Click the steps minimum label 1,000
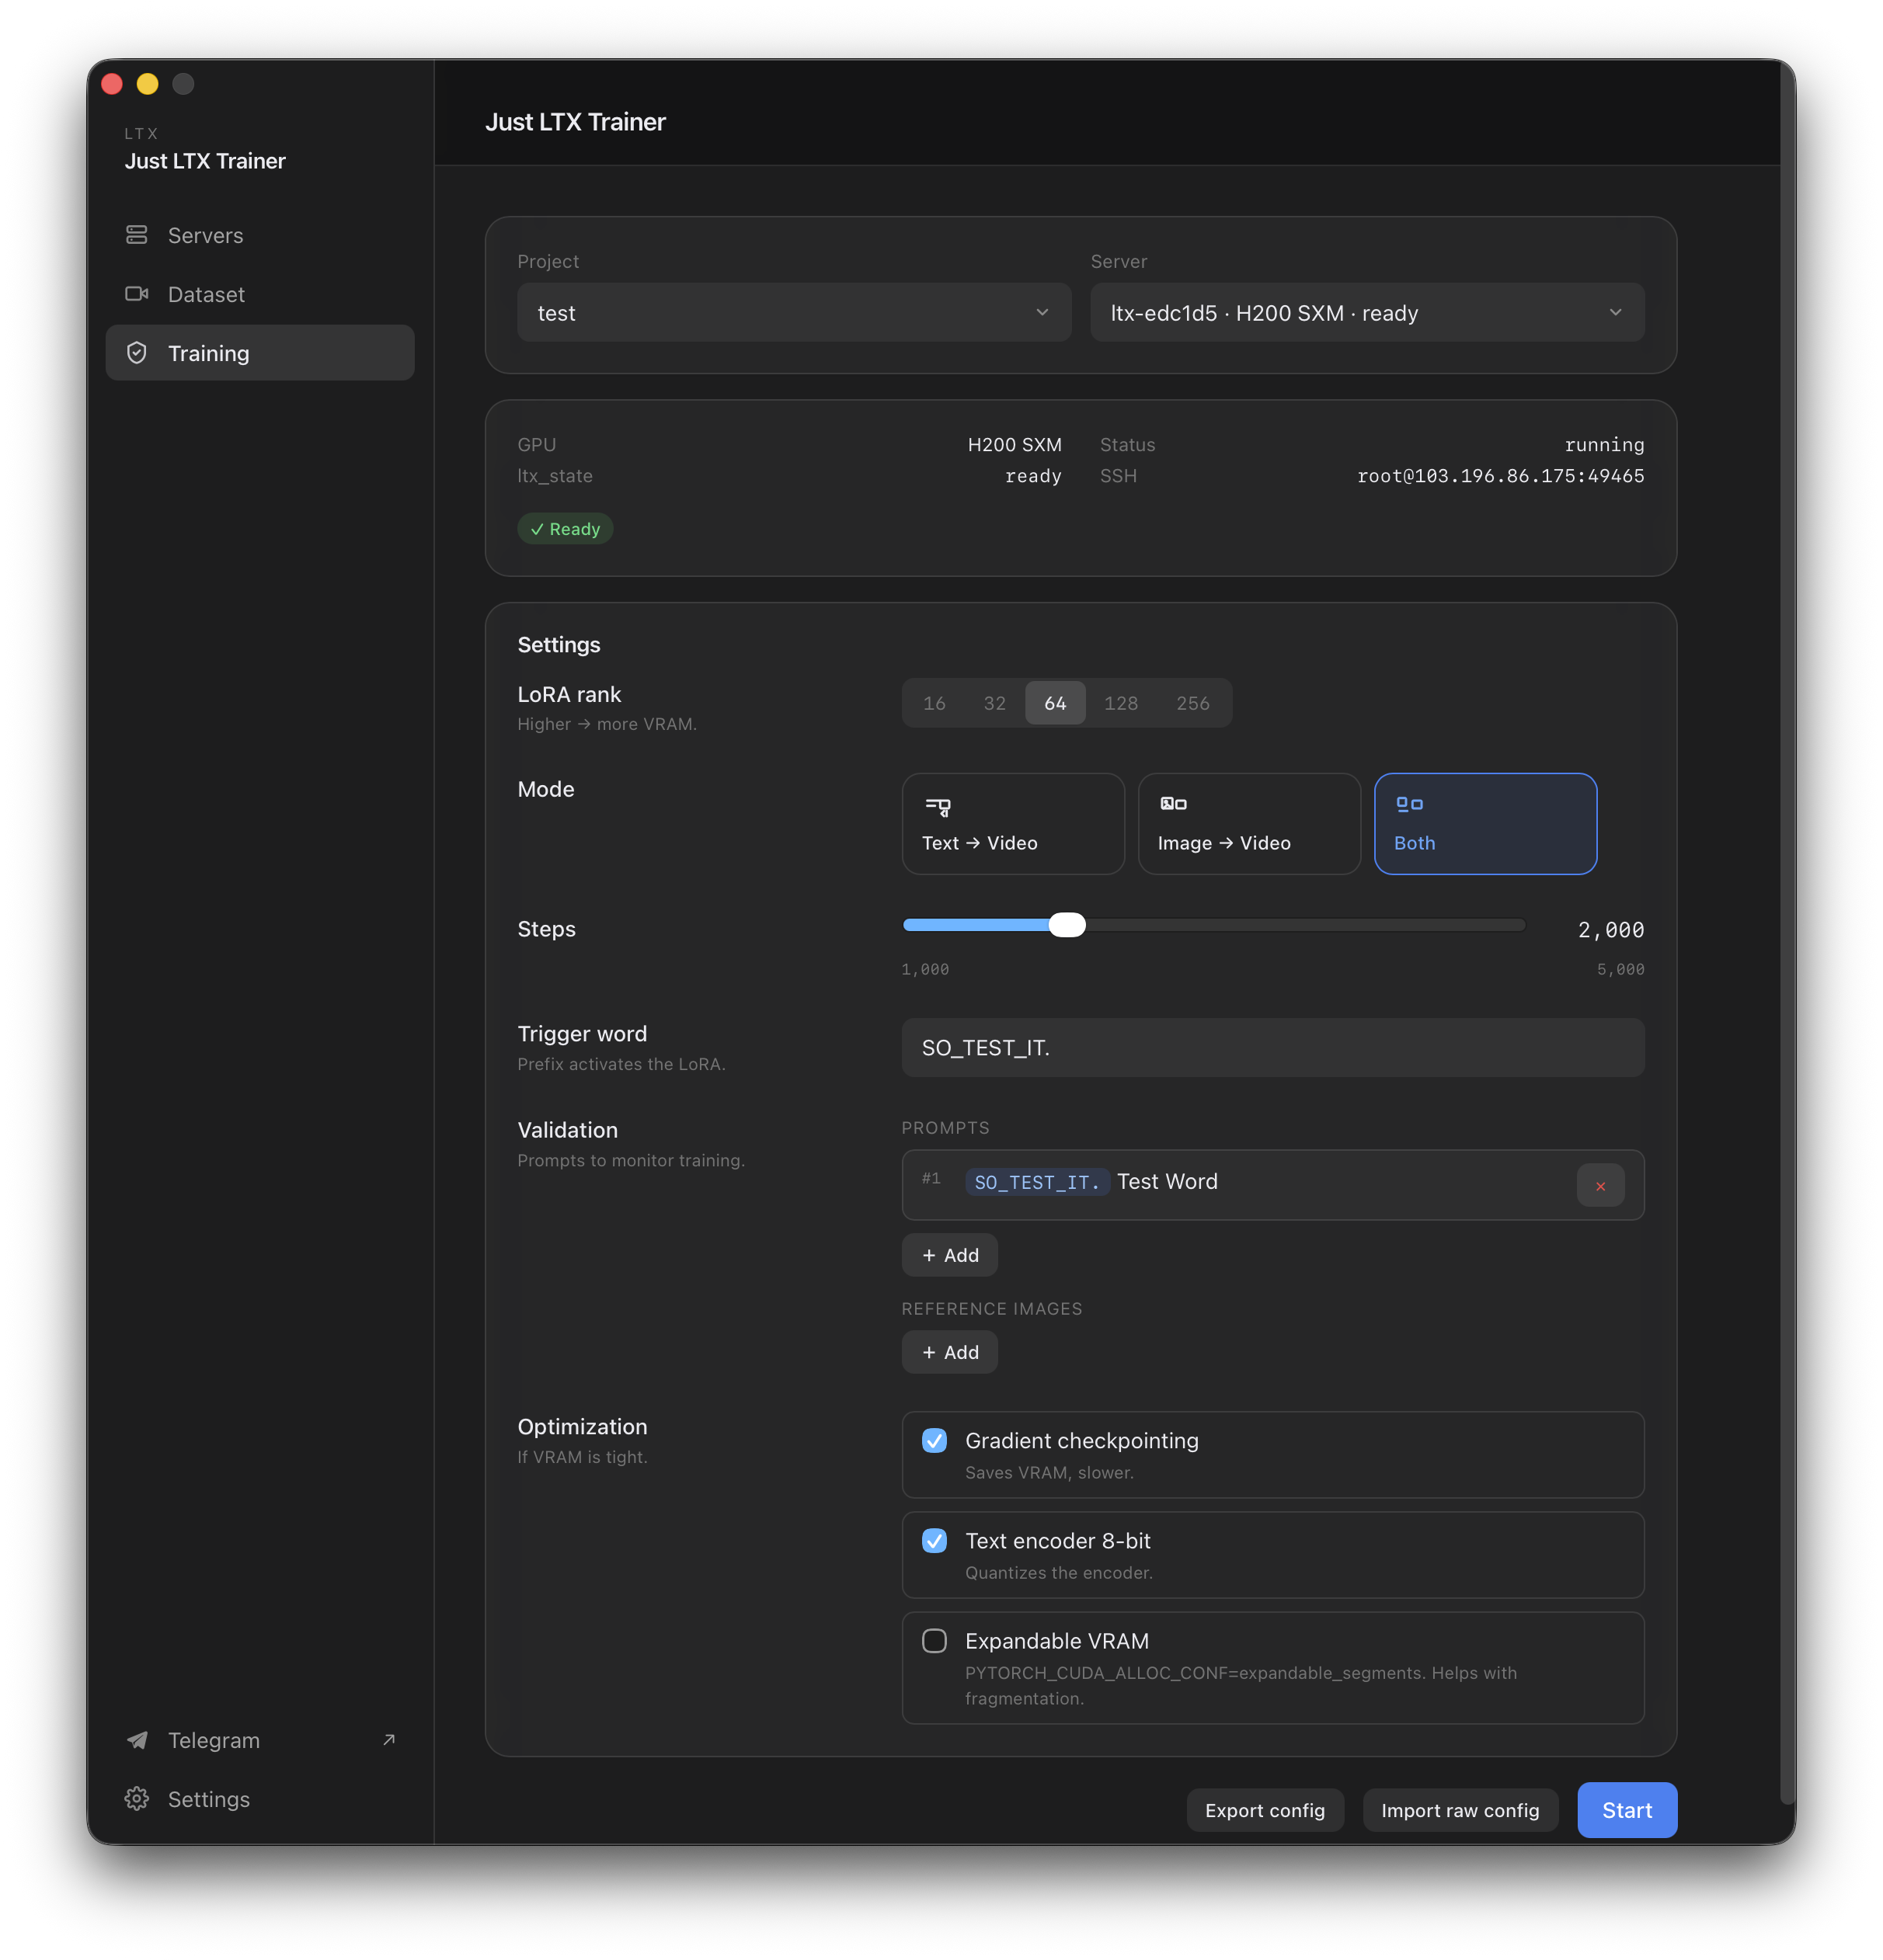Image resolution: width=1883 pixels, height=1960 pixels. 924,969
